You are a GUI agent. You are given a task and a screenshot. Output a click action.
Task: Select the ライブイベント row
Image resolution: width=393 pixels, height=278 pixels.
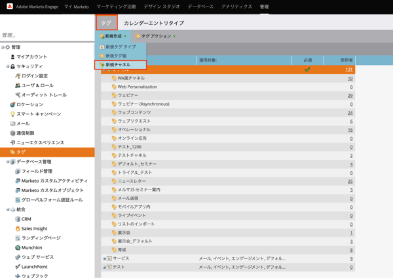[x=228, y=216]
